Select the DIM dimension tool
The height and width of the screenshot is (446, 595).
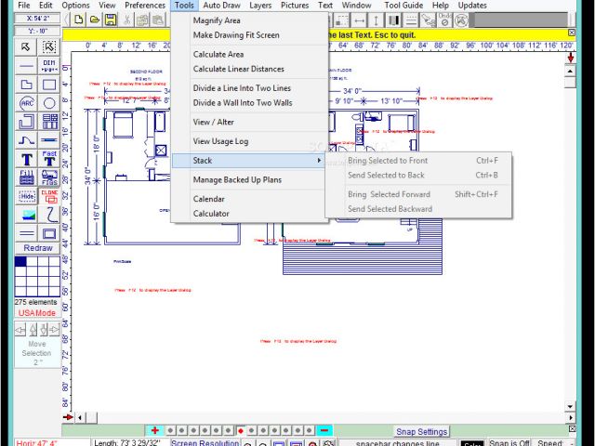49,65
